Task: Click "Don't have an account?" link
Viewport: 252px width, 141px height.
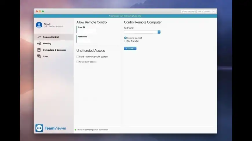Action: [x=53, y=26]
